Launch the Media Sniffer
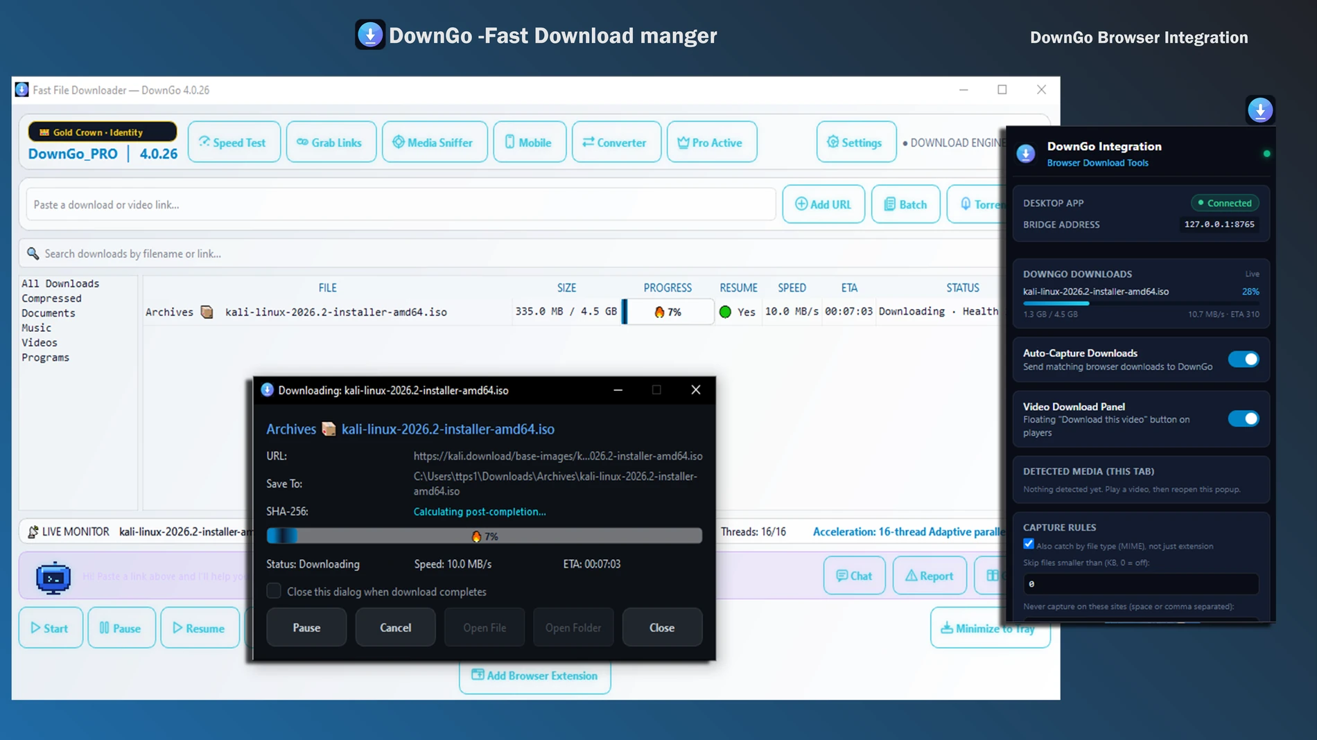This screenshot has height=740, width=1317. click(434, 142)
